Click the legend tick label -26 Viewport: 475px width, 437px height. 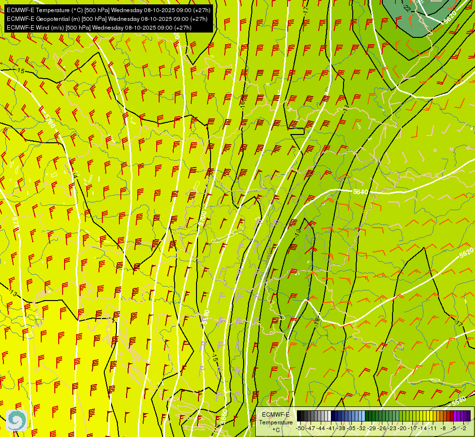(382, 428)
